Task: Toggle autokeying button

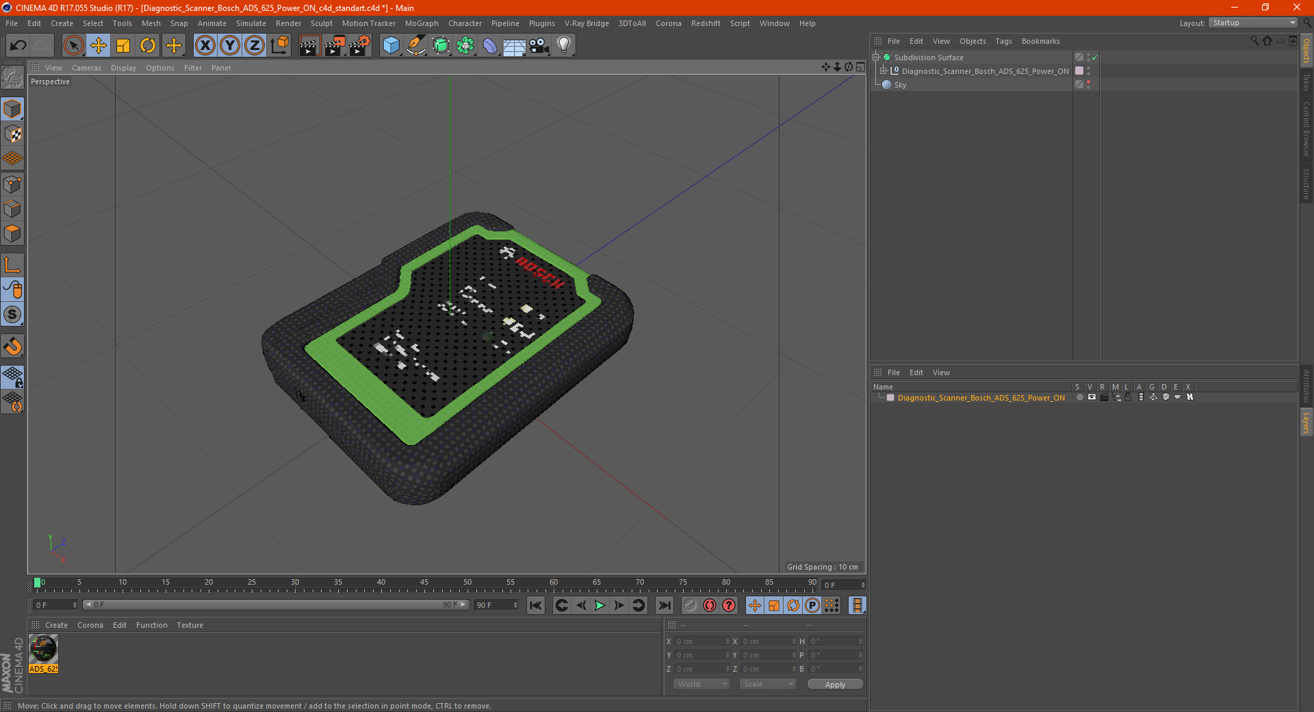Action: (x=710, y=605)
